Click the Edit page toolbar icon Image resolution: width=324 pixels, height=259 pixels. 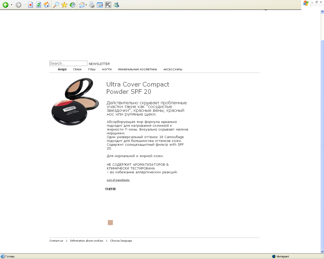point(100,5)
